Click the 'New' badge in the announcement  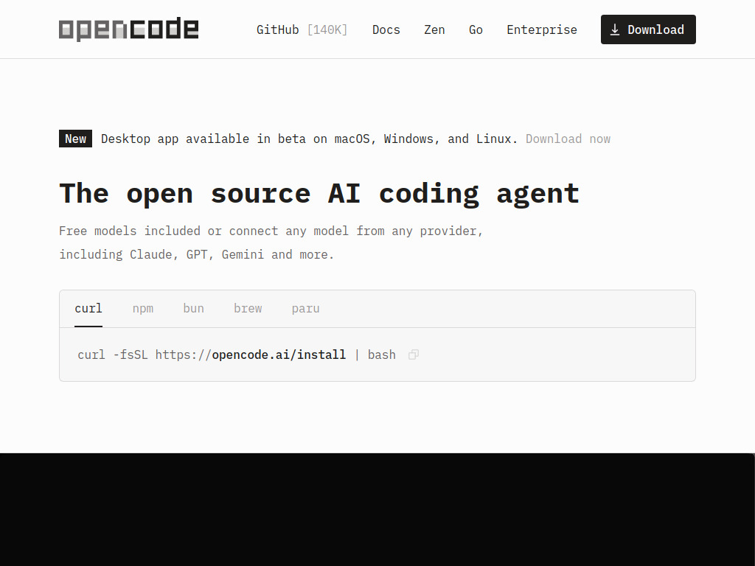tap(75, 139)
